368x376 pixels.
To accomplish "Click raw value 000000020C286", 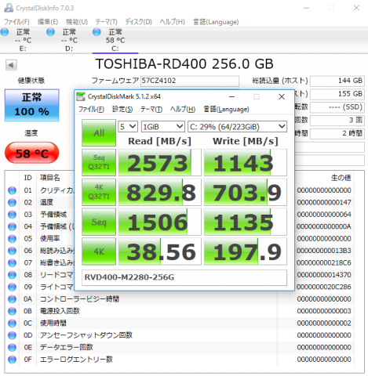I will (x=324, y=287).
